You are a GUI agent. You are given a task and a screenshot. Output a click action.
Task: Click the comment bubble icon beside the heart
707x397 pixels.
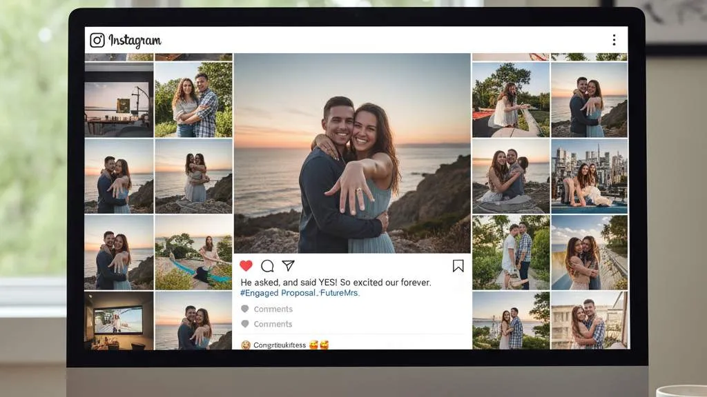(x=267, y=266)
